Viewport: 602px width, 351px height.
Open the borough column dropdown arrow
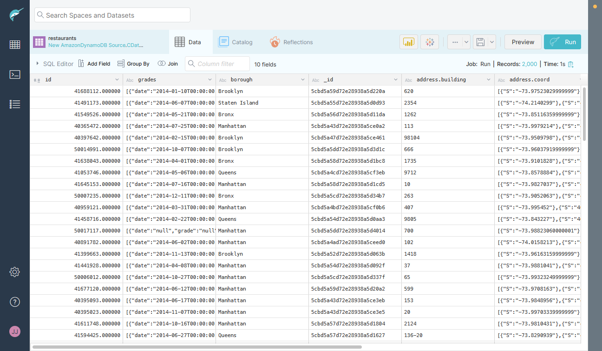pyautogui.click(x=303, y=80)
